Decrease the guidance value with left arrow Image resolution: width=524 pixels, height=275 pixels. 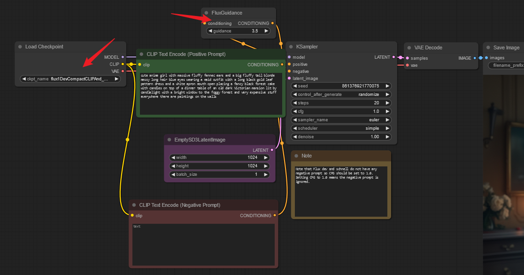tap(210, 31)
